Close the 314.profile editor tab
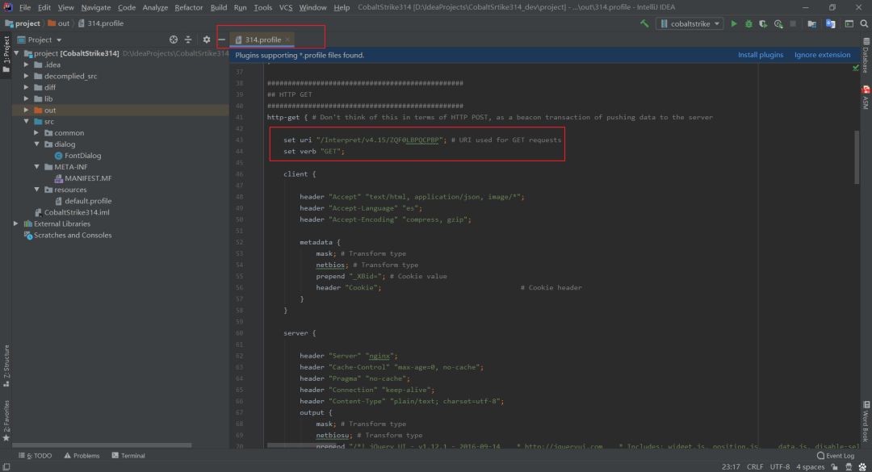This screenshot has width=872, height=472. click(x=288, y=40)
